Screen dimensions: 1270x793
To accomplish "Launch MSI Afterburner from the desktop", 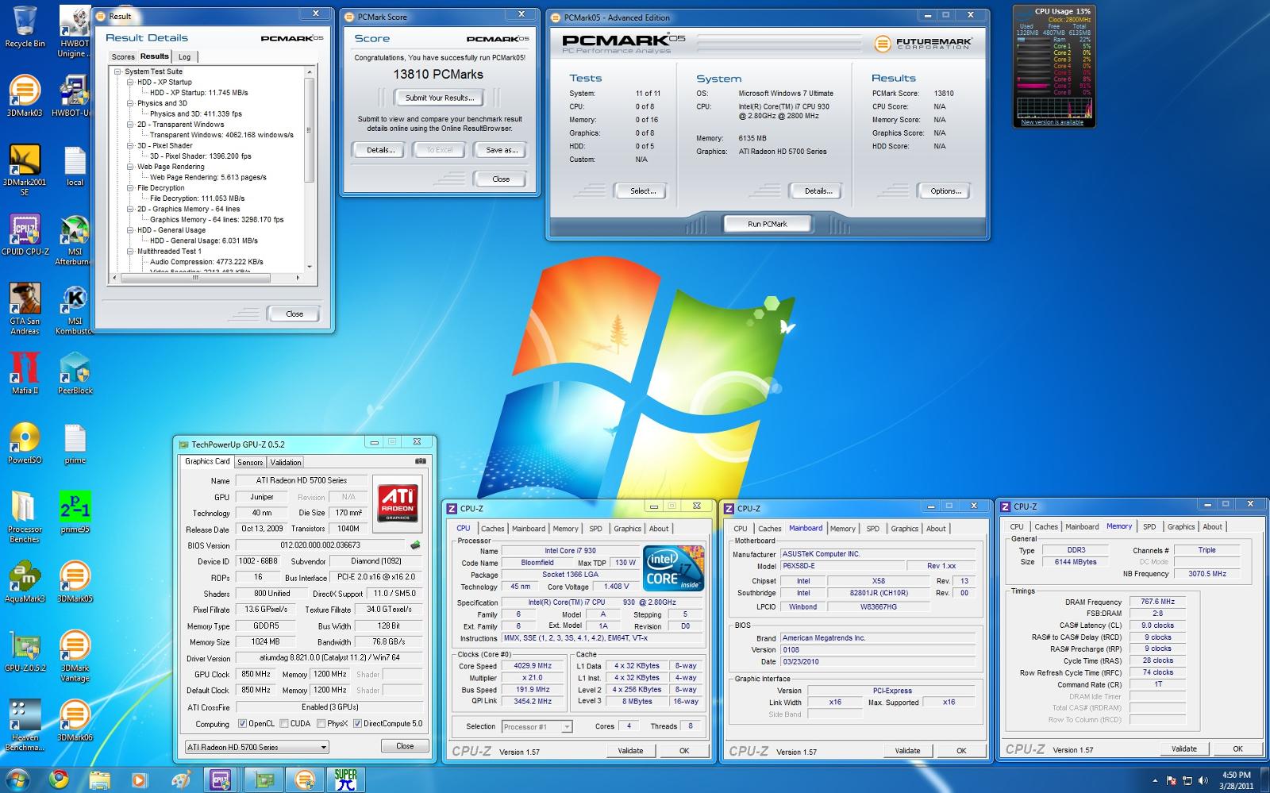I will point(74,240).
